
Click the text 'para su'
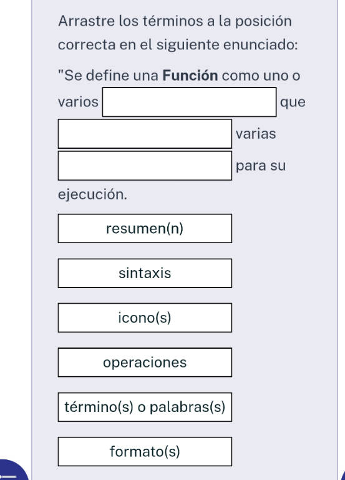coord(261,166)
